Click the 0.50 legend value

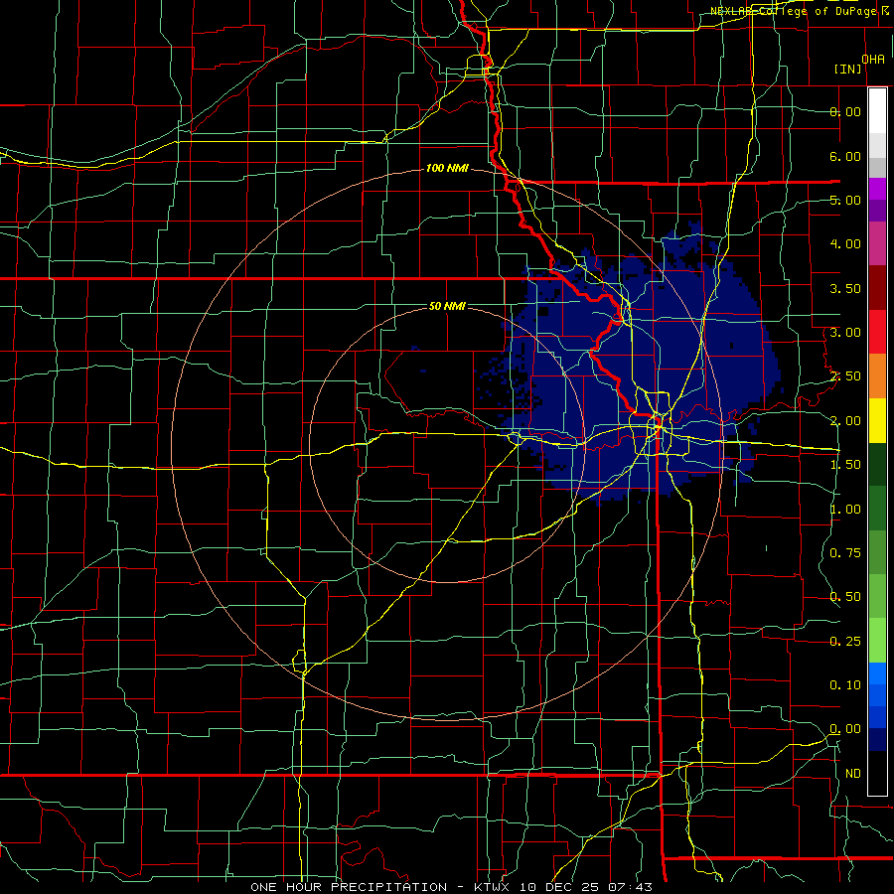point(845,597)
